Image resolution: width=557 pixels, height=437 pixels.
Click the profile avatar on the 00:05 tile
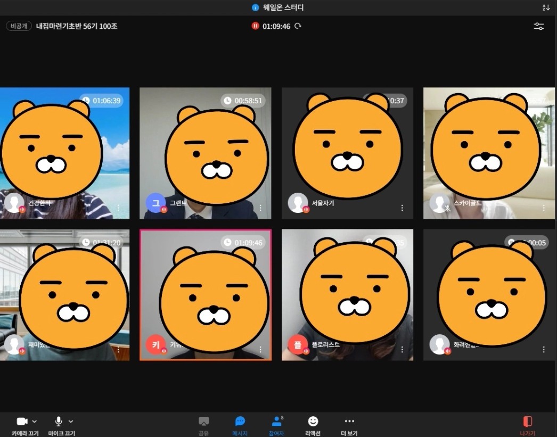[x=439, y=344]
